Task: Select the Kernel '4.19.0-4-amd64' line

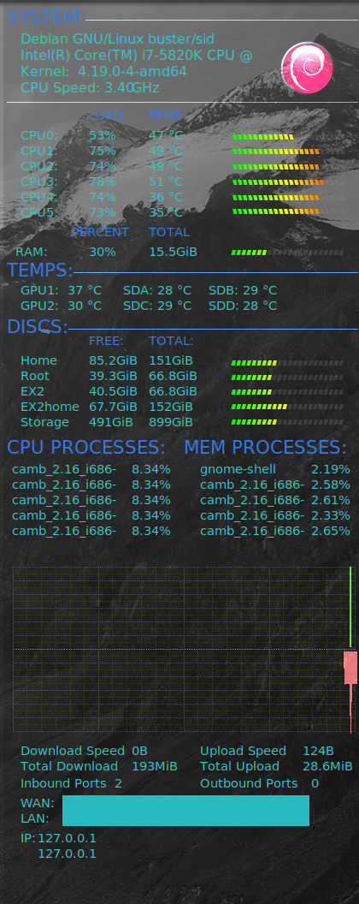Action: pyautogui.click(x=103, y=72)
